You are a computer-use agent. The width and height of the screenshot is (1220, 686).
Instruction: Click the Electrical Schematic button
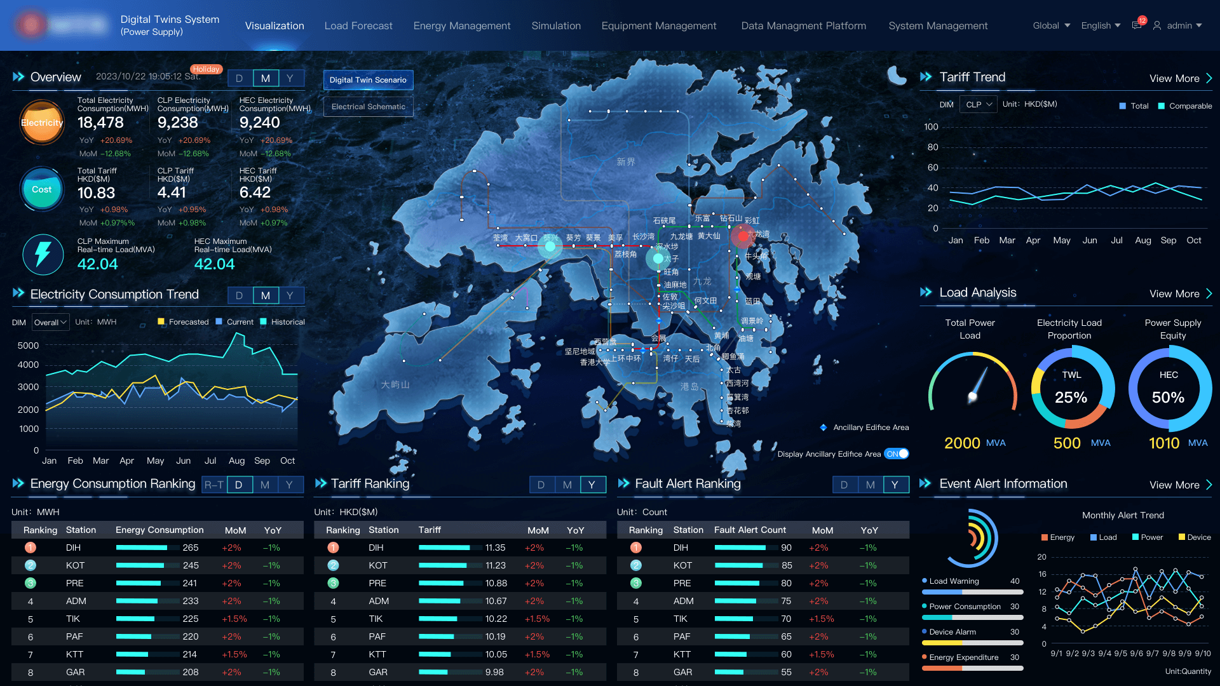click(x=368, y=107)
